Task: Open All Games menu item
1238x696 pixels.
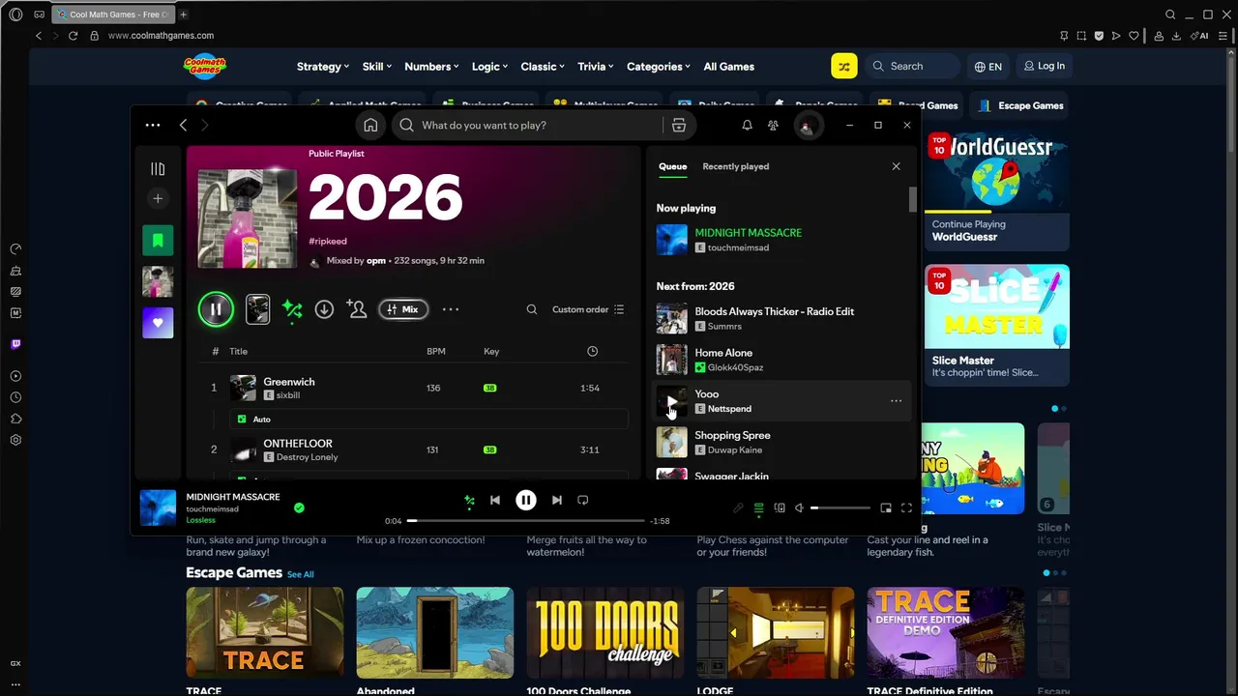Action: tap(728, 67)
